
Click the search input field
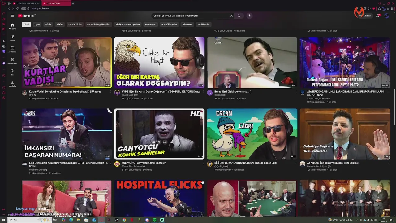pyautogui.click(x=190, y=16)
